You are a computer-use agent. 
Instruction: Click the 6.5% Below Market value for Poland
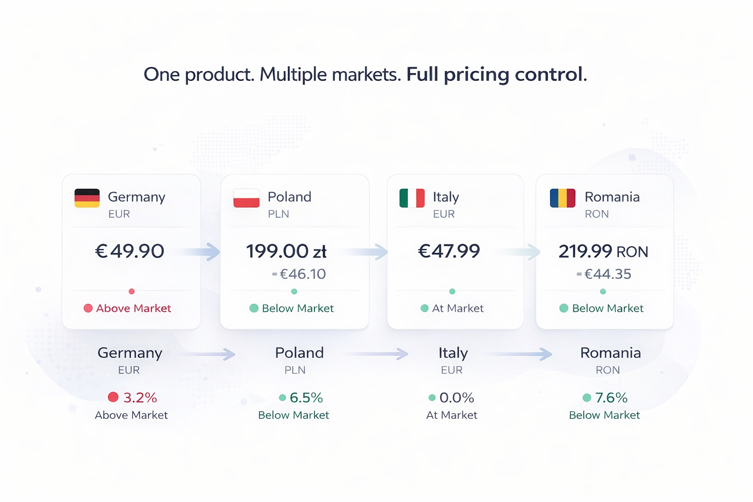click(x=306, y=398)
